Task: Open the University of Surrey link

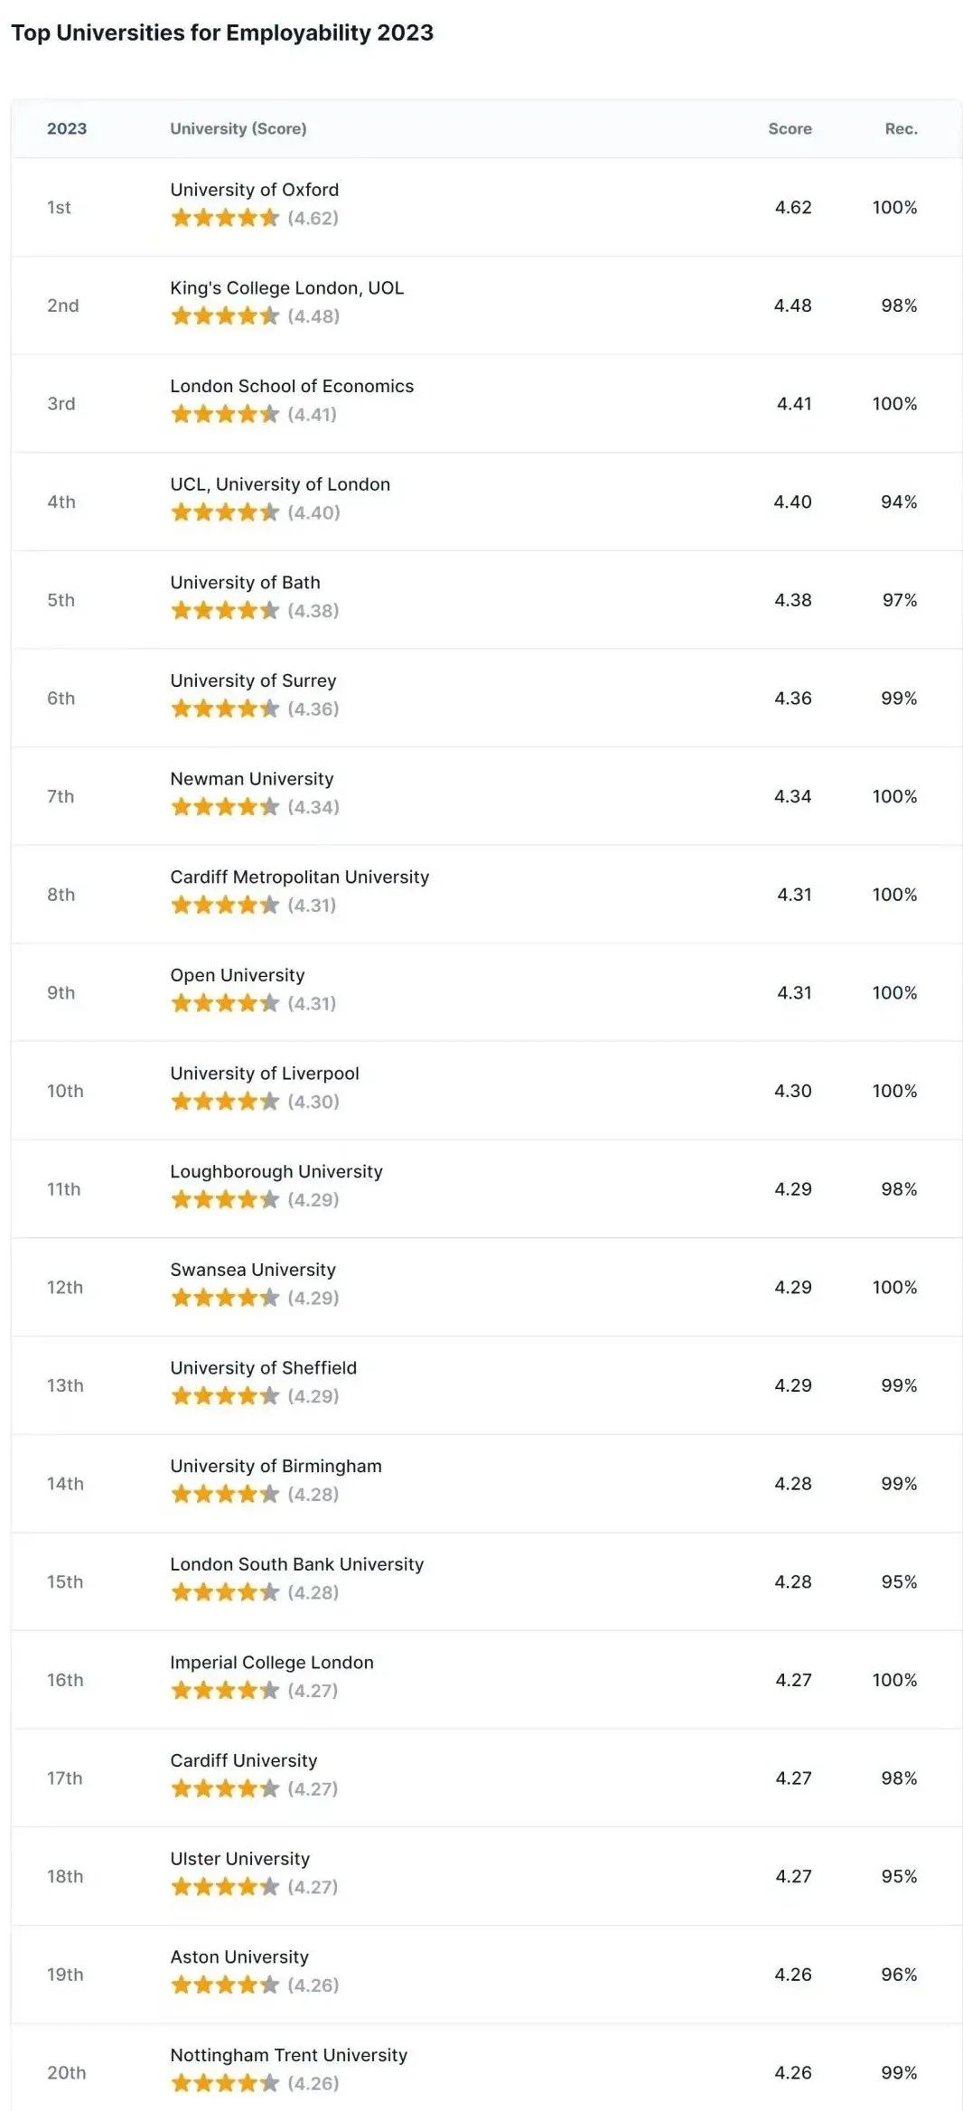Action: 253,680
